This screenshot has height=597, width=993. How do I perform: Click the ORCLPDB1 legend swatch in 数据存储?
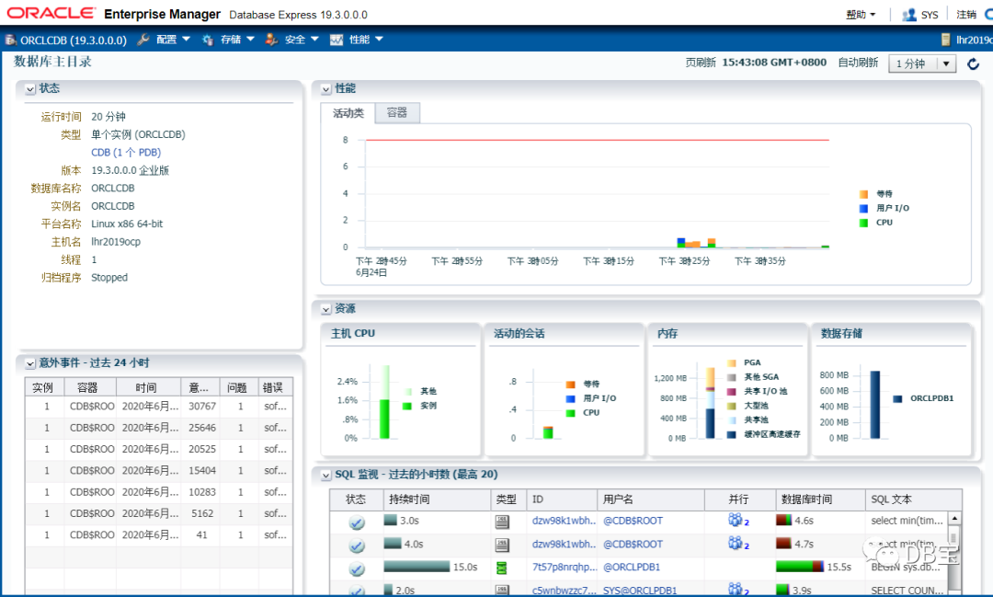coord(897,398)
